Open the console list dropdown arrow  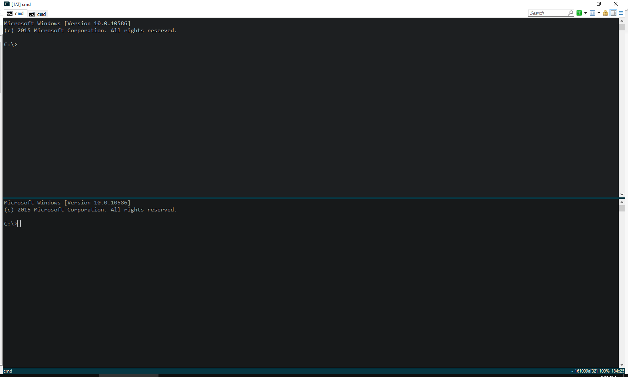(599, 13)
